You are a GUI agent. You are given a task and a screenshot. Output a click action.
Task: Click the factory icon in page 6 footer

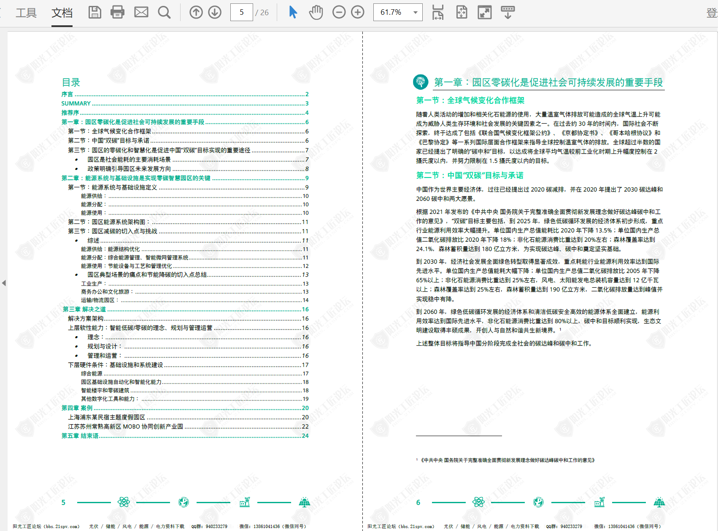pyautogui.click(x=599, y=502)
